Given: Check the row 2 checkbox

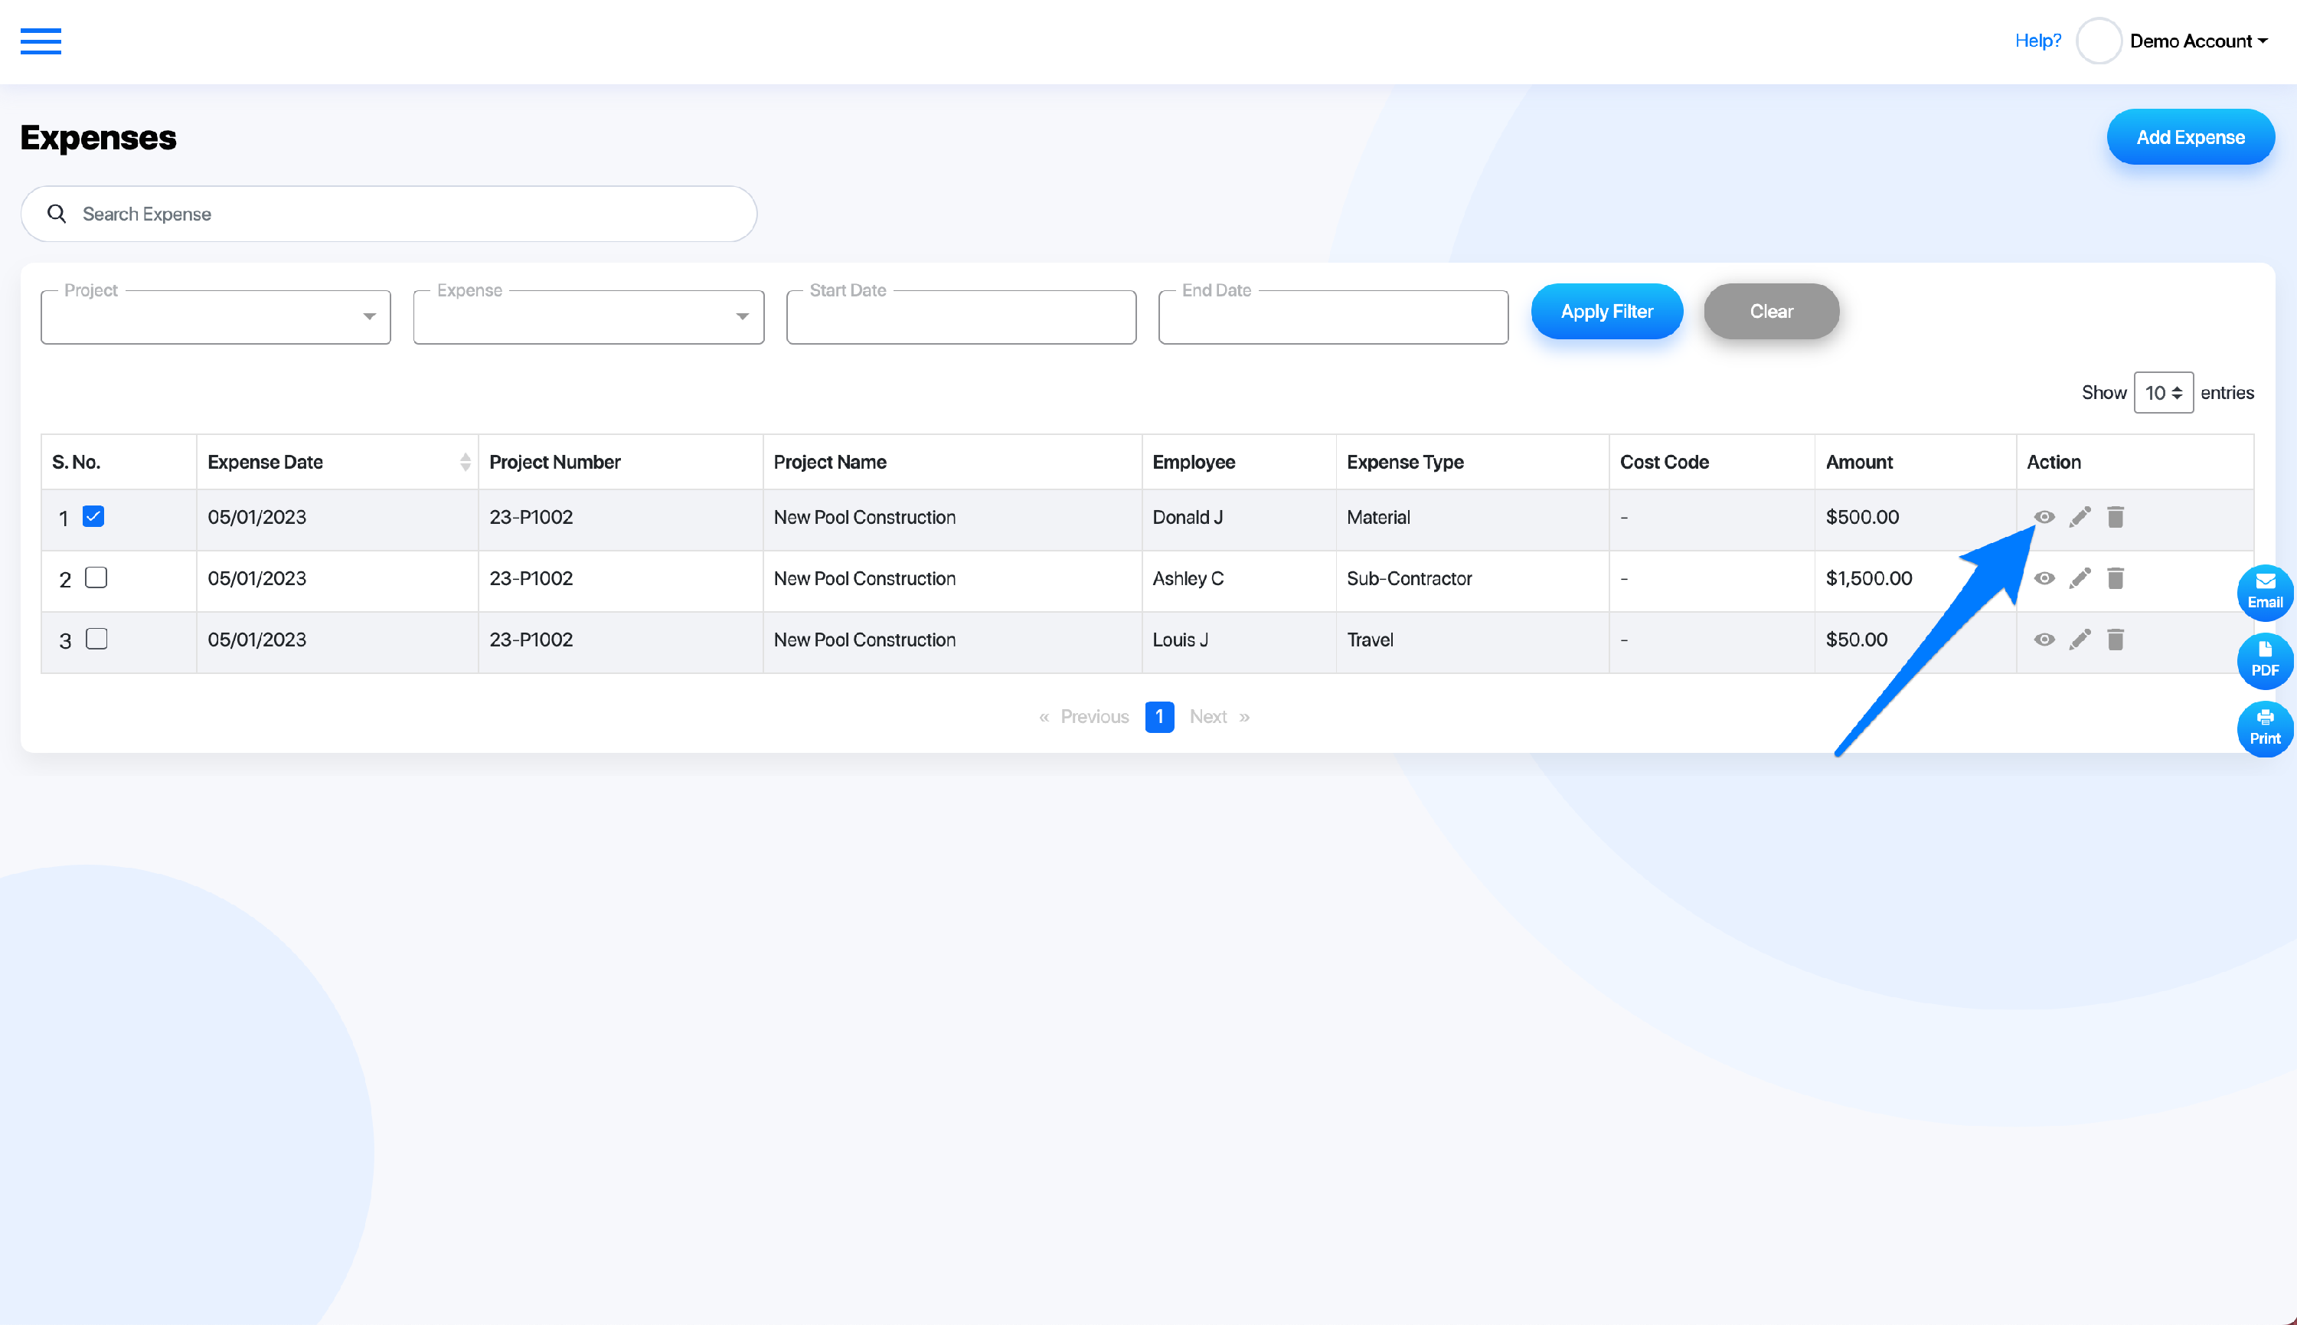Looking at the screenshot, I should coord(96,577).
